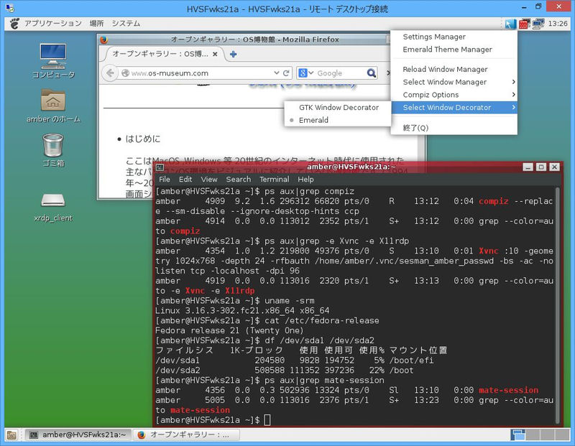This screenshot has width=575, height=446.
Task: Open terminal View menu
Action: tap(209, 180)
